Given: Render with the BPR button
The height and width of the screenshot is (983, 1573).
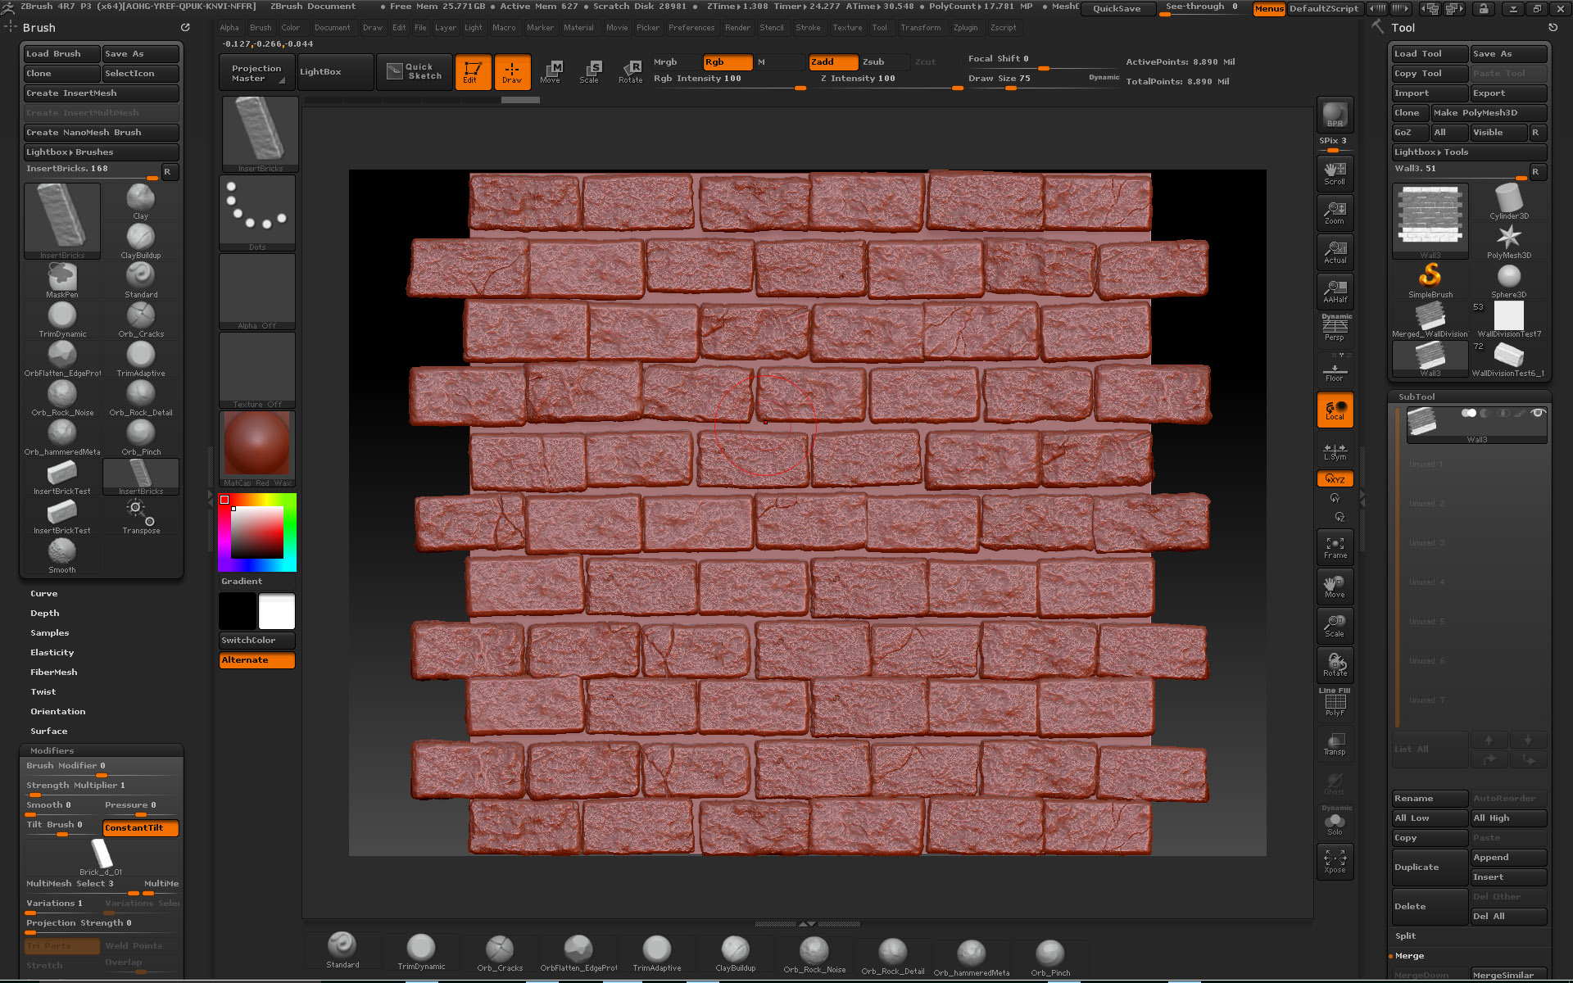Looking at the screenshot, I should click(x=1335, y=115).
